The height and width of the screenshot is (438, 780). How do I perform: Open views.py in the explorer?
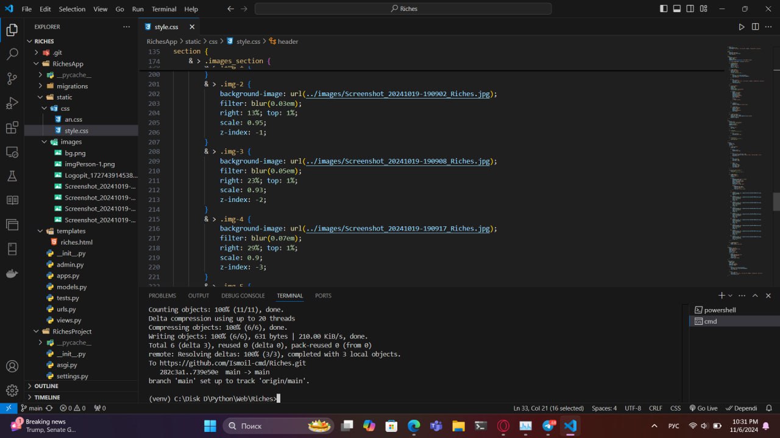(x=69, y=321)
